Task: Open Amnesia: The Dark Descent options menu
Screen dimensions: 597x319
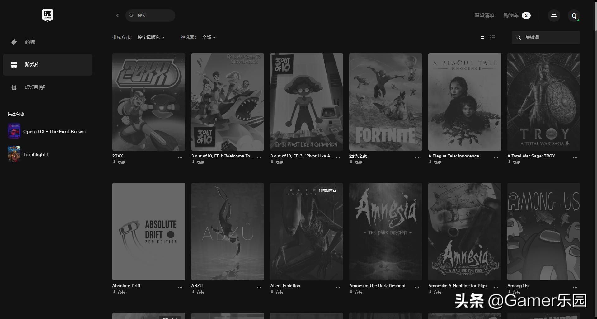Action: [417, 287]
